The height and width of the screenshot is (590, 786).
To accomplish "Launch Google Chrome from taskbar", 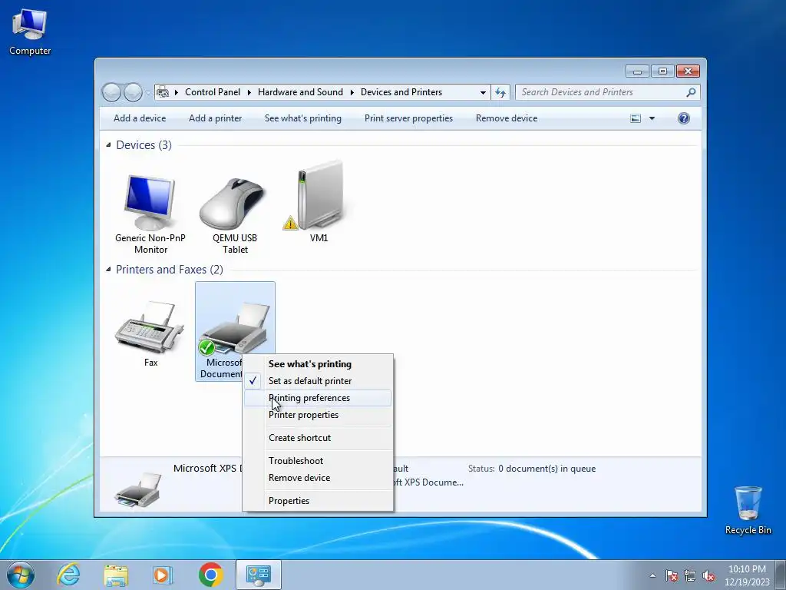I will click(210, 575).
